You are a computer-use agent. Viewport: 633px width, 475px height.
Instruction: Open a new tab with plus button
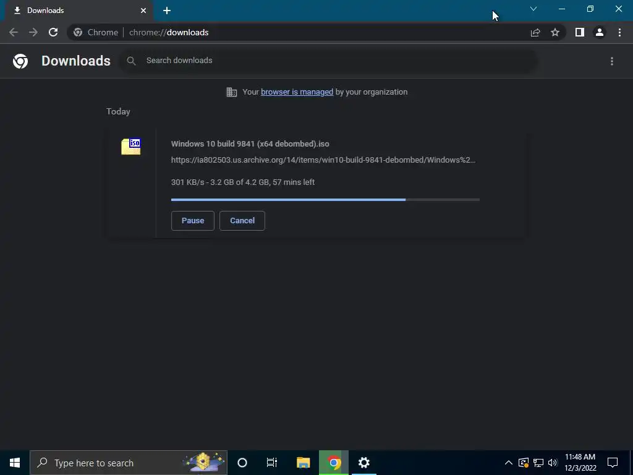pos(167,11)
